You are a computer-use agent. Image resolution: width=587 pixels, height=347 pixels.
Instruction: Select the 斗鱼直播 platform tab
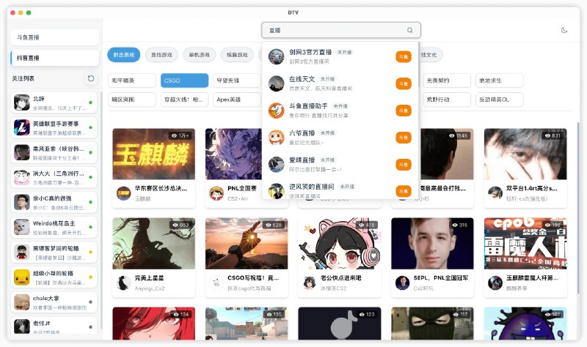click(54, 37)
